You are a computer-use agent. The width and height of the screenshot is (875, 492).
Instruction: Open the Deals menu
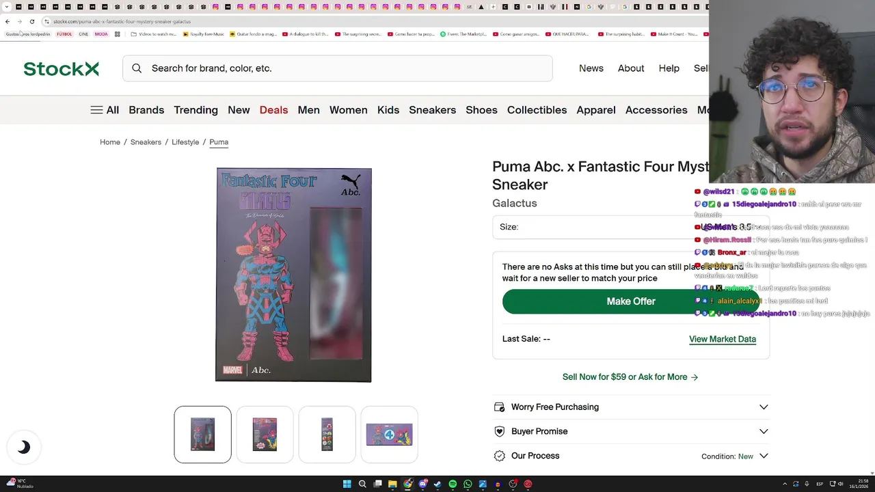[273, 110]
